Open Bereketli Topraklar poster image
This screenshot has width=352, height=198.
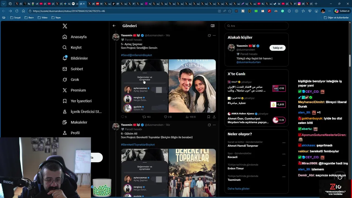192,173
